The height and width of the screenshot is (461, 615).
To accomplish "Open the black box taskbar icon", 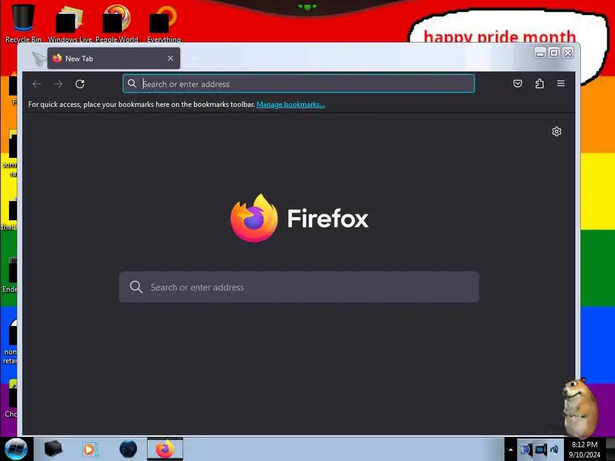I will 53,449.
